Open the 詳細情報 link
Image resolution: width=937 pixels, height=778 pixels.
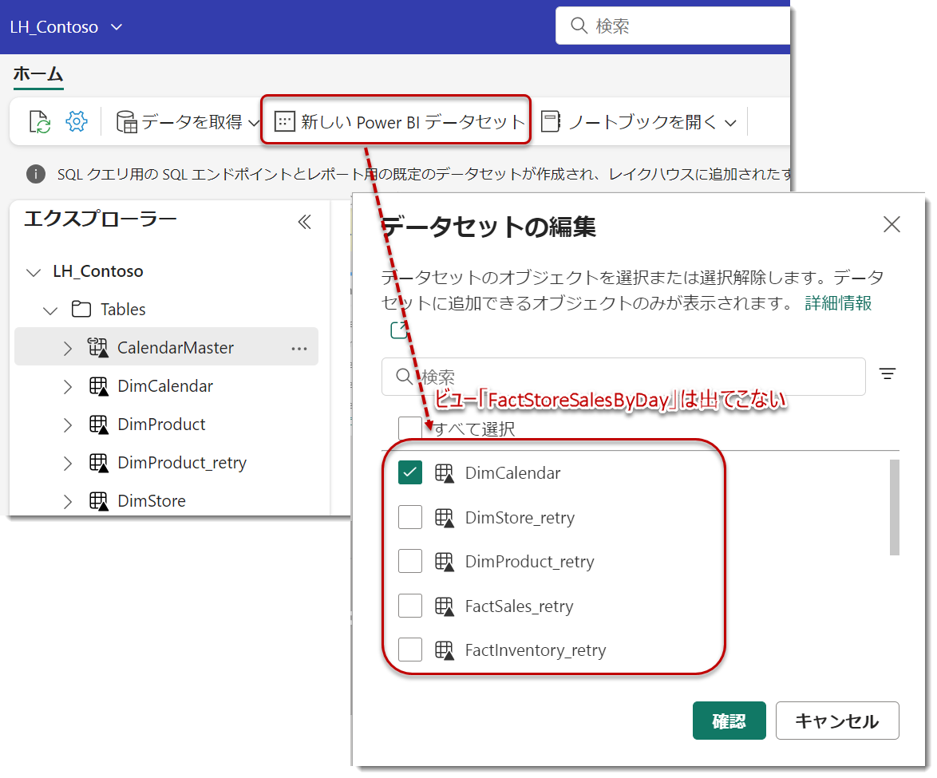(x=838, y=303)
